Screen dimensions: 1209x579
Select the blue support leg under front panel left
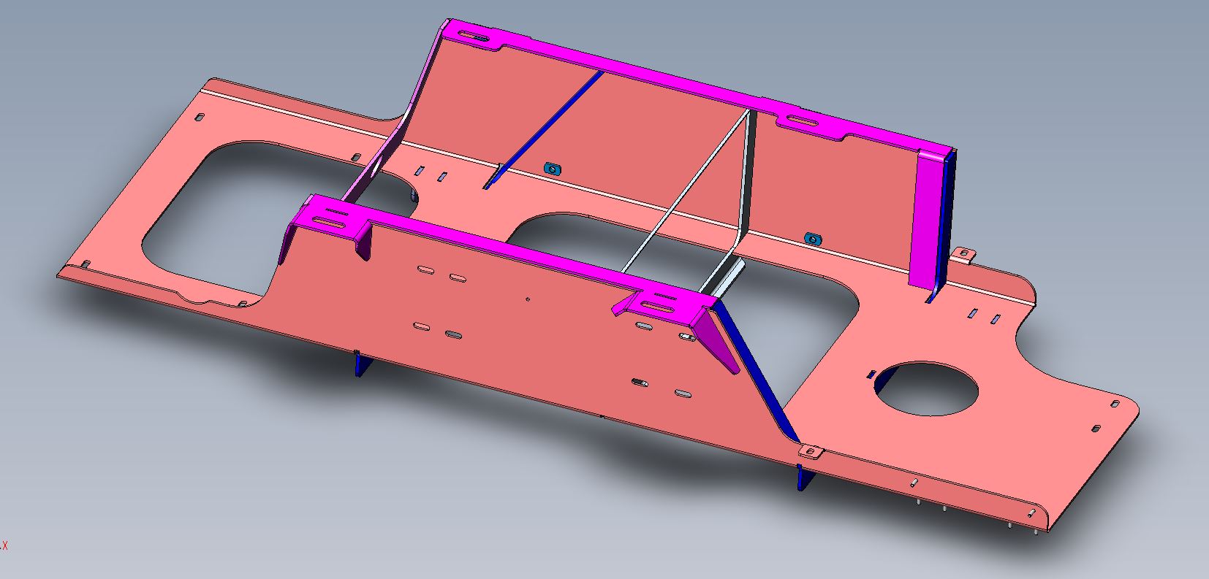pyautogui.click(x=360, y=363)
